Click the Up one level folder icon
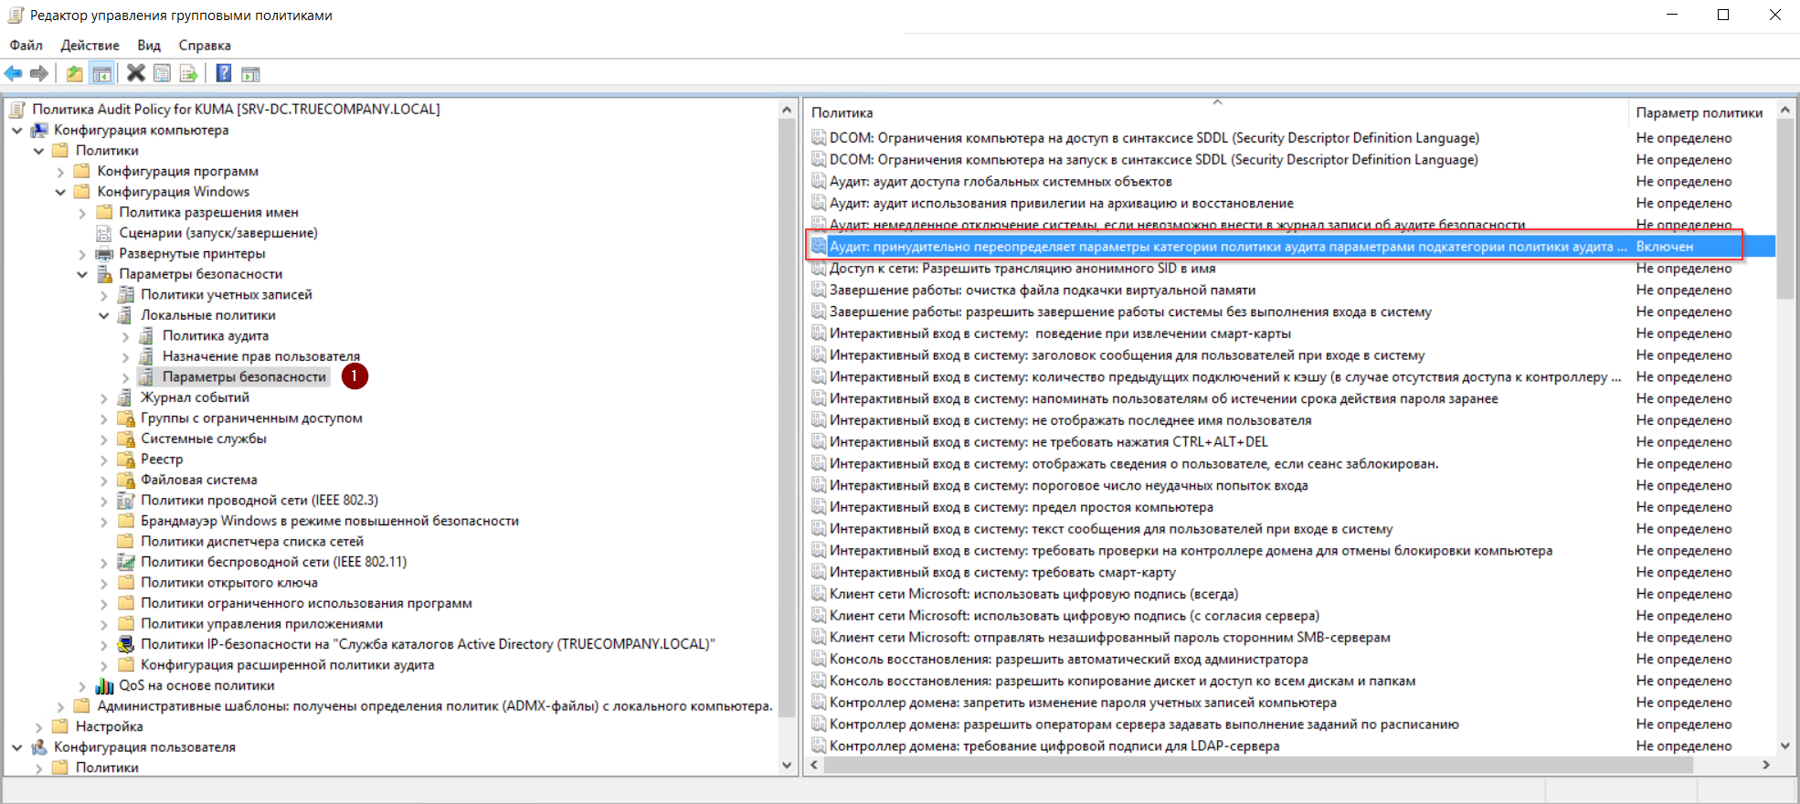The image size is (1800, 804). [75, 74]
